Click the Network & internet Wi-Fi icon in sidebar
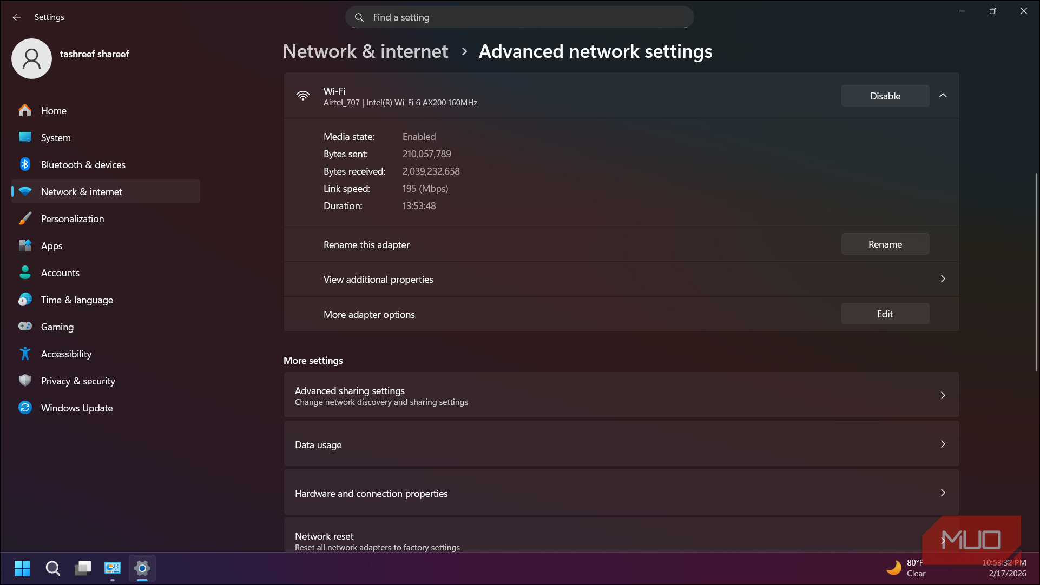The image size is (1040, 585). pos(25,191)
